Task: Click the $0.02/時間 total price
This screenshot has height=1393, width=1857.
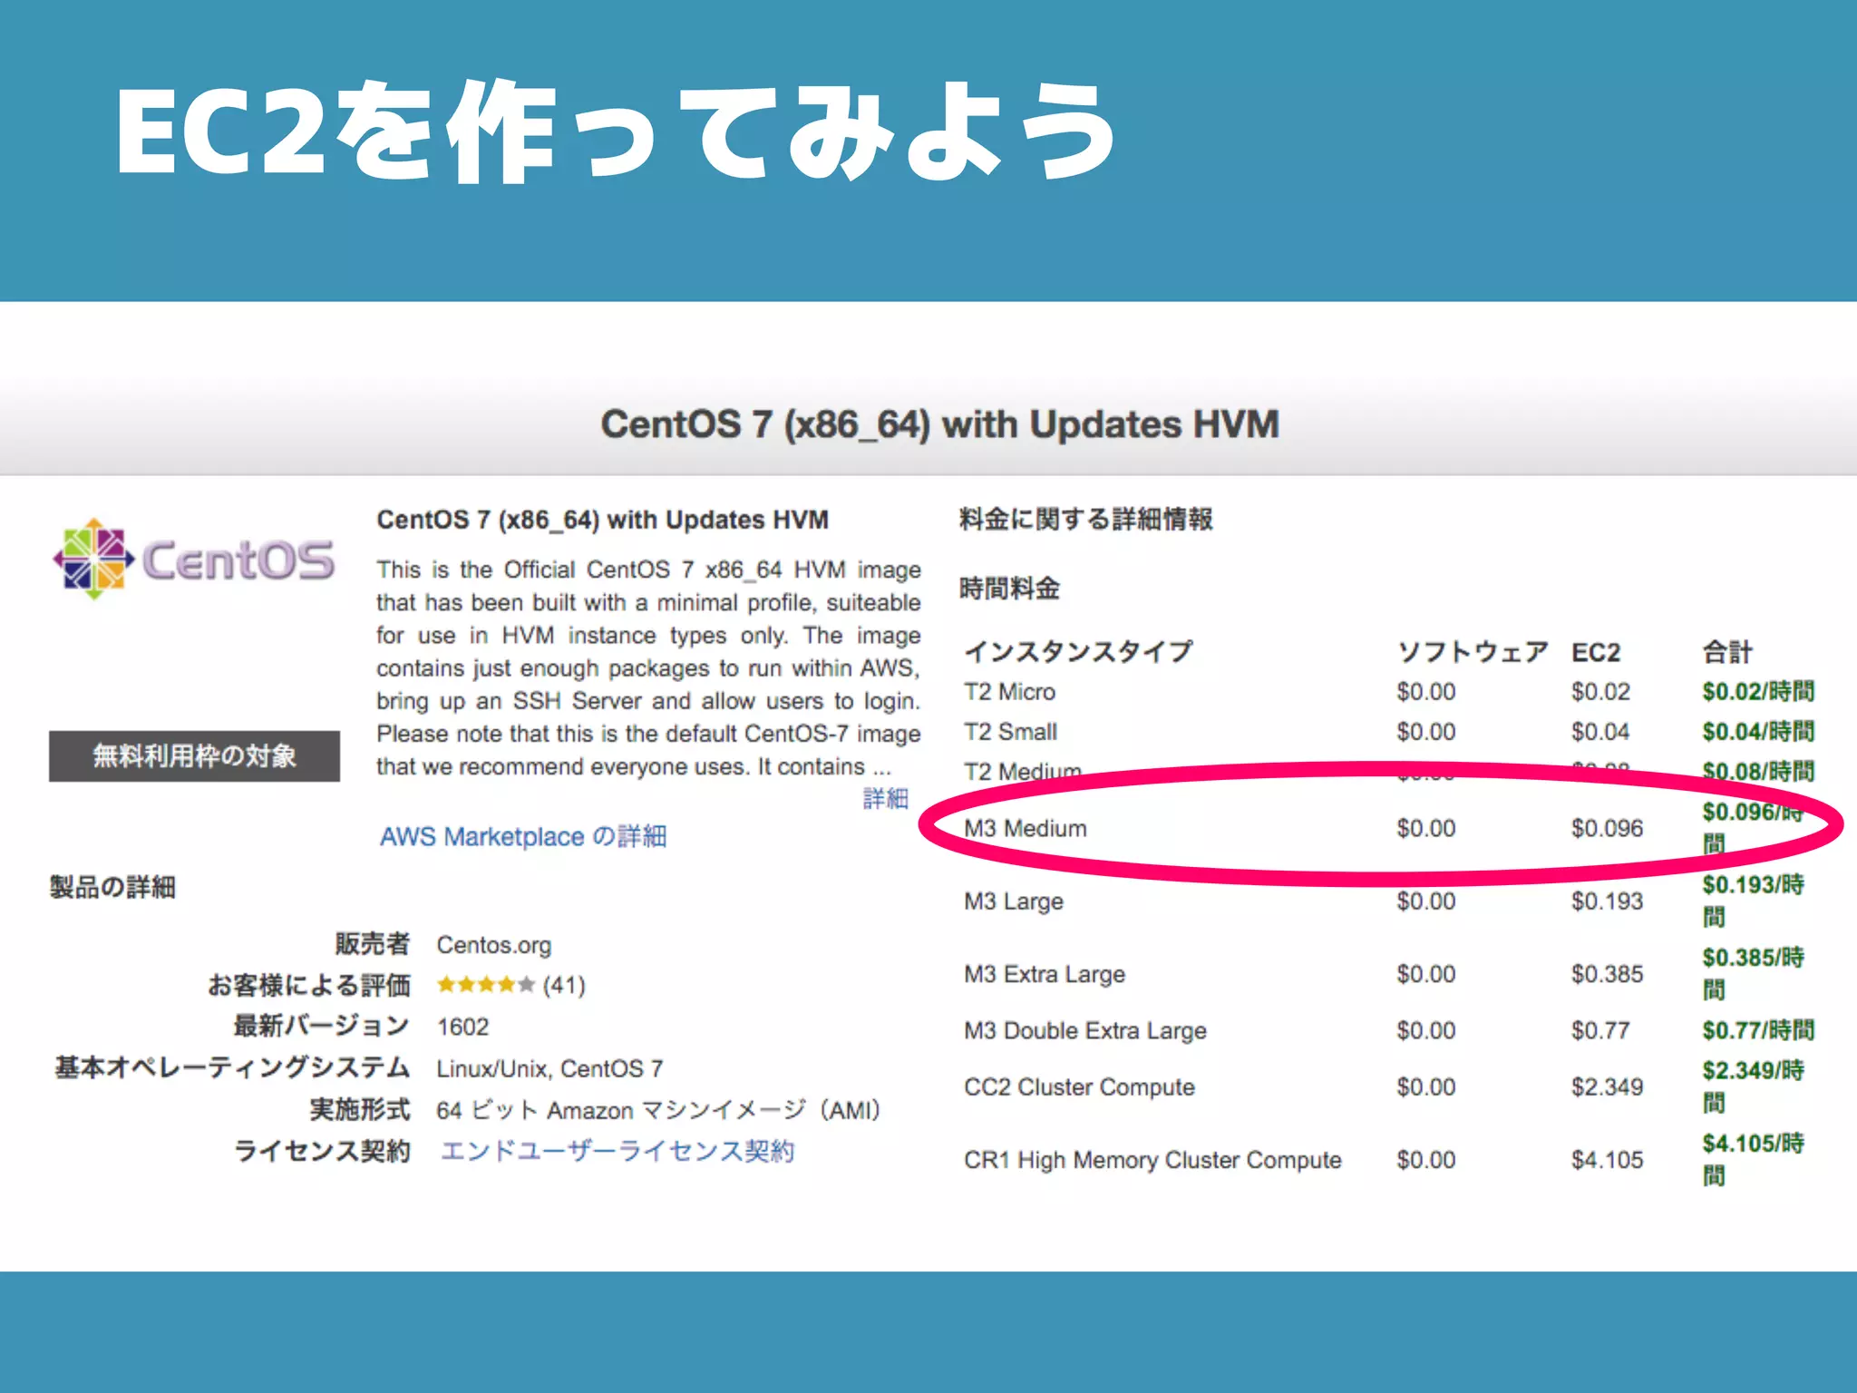Action: click(x=1758, y=691)
